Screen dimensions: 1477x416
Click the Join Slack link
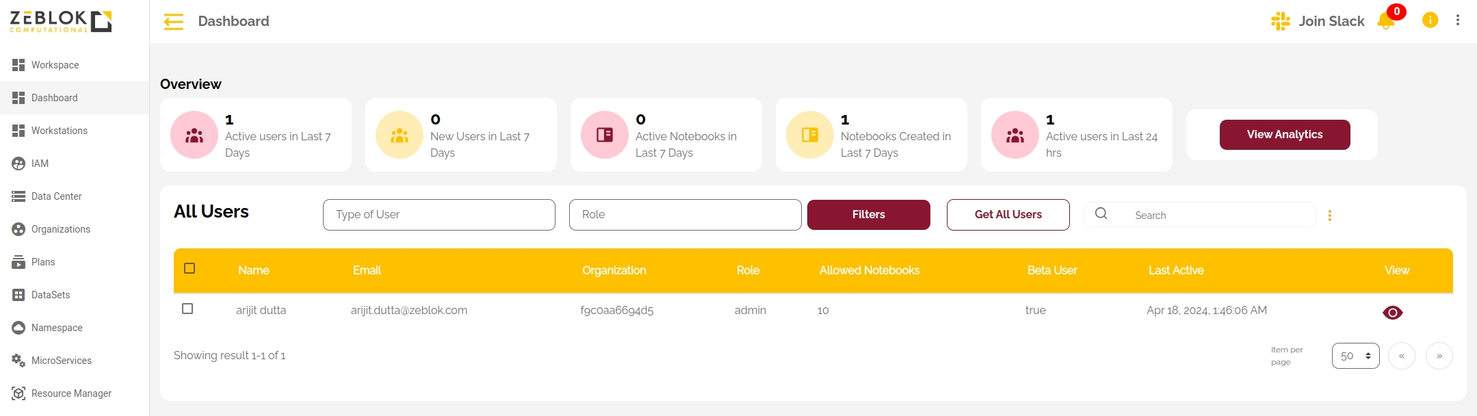[1318, 21]
